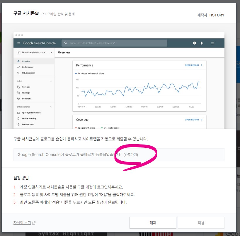The height and width of the screenshot is (236, 240).
Task: Click the 0 pages with errors legend
Action: pos(85,128)
